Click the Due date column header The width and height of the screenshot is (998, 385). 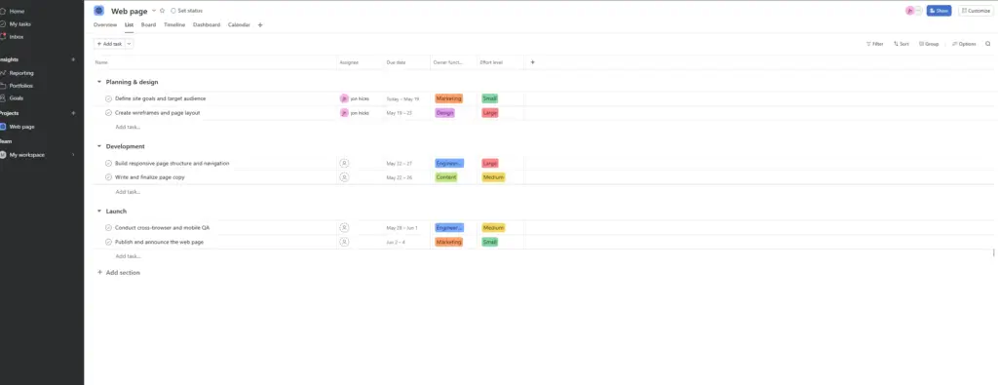point(396,62)
